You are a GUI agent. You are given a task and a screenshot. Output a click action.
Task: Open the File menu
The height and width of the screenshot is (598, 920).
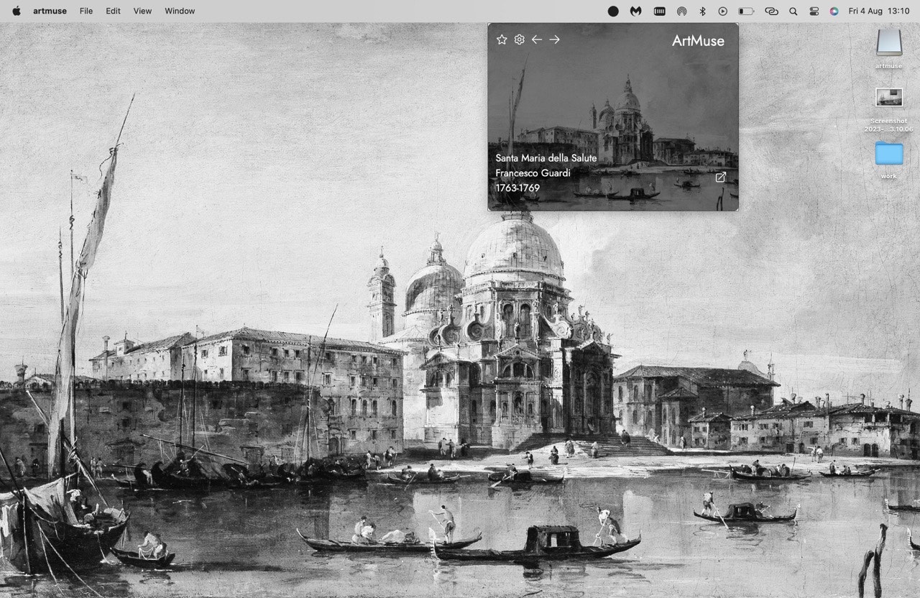[86, 11]
